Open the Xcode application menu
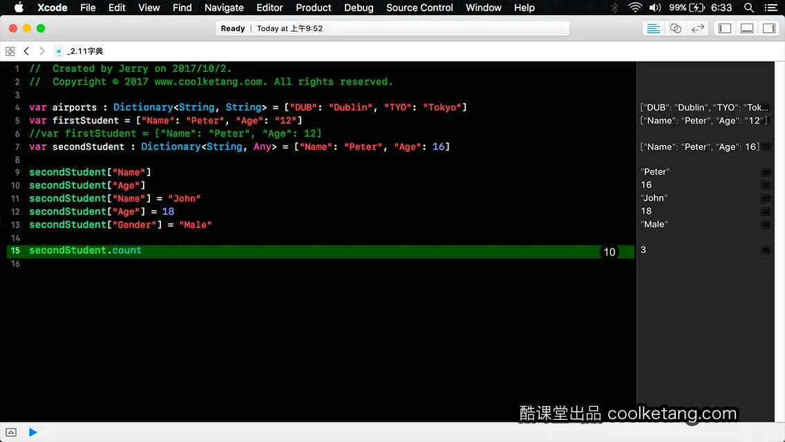This screenshot has height=442, width=785. [52, 8]
